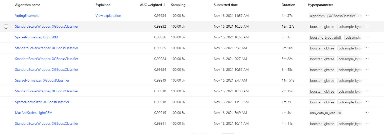Click the Sampling column header

pos(178,5)
